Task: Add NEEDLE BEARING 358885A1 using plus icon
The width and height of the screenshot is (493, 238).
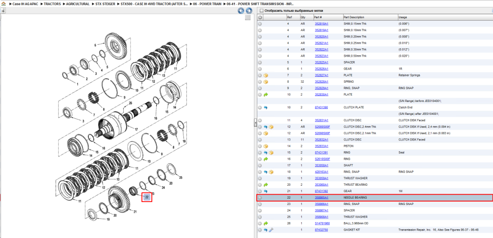Action: (x=260, y=198)
